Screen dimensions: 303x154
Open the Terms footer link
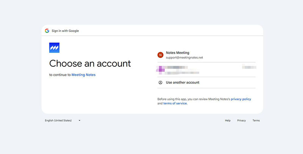point(256,120)
